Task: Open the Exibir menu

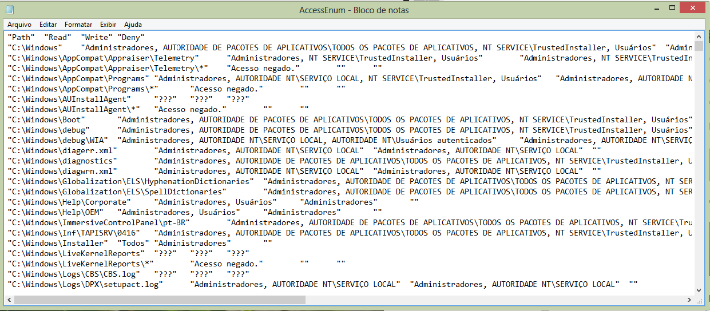Action: (108, 25)
